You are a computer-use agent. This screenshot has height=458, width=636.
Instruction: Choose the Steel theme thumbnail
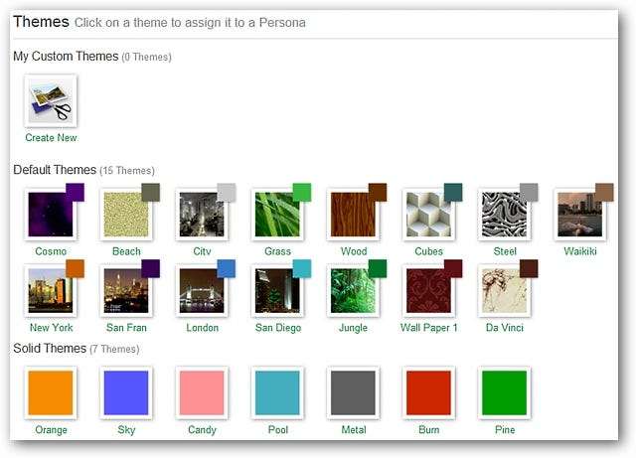click(504, 215)
